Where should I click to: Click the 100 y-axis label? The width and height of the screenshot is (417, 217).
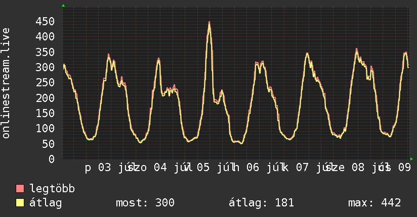pyautogui.click(x=45, y=129)
